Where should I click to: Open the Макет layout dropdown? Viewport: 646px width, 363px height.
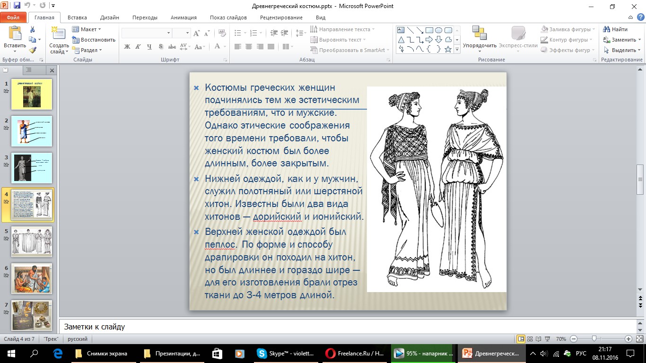coord(88,29)
